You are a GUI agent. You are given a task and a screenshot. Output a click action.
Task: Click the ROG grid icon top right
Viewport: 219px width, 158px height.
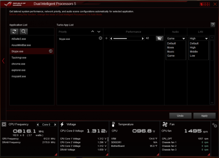(x=205, y=4)
